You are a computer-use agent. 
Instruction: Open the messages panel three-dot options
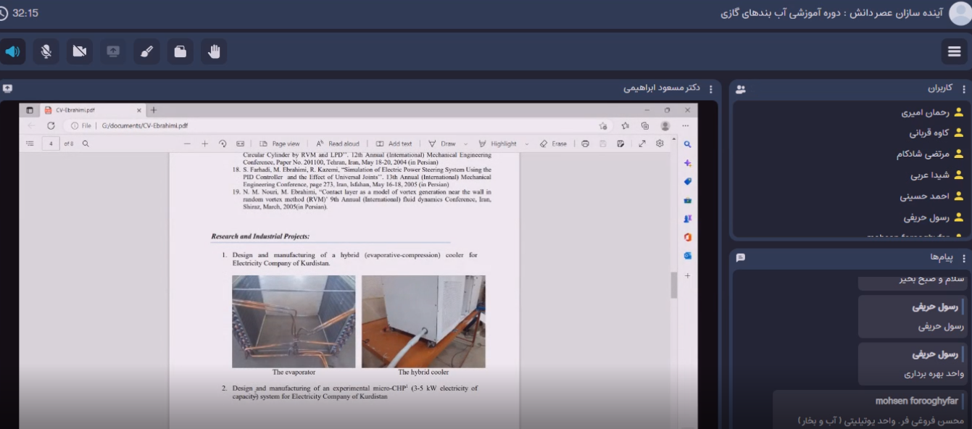pyautogui.click(x=964, y=258)
